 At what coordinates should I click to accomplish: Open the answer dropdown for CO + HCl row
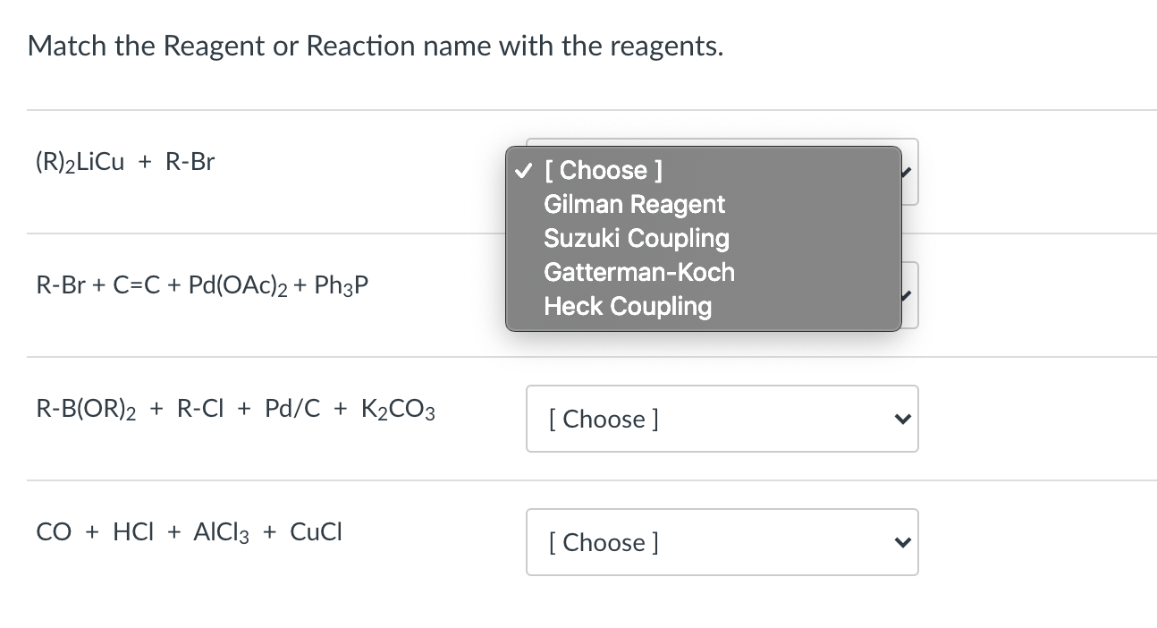point(721,542)
